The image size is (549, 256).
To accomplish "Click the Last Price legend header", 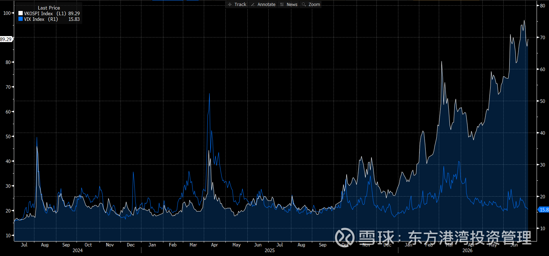I will pyautogui.click(x=49, y=8).
